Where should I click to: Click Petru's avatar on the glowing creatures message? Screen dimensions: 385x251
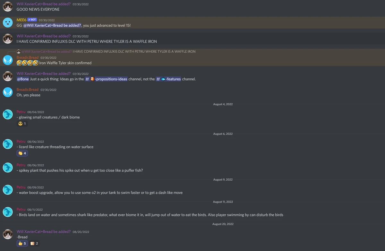[8, 114]
